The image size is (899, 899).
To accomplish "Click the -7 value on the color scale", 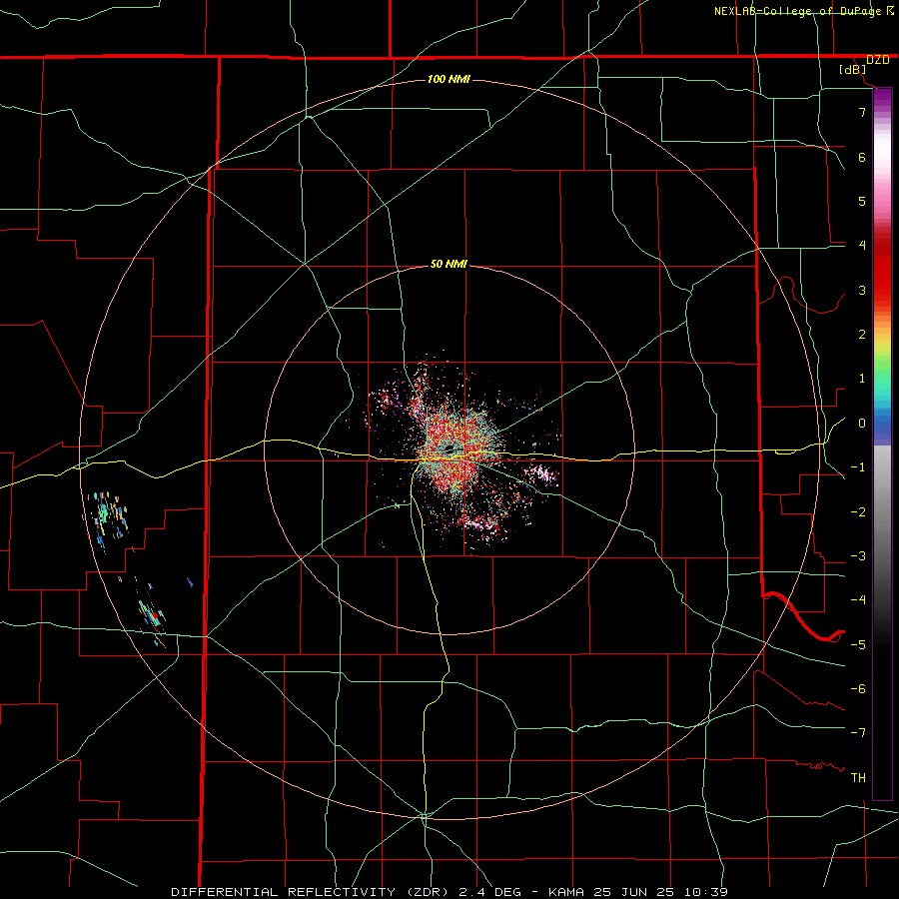I will tap(858, 733).
